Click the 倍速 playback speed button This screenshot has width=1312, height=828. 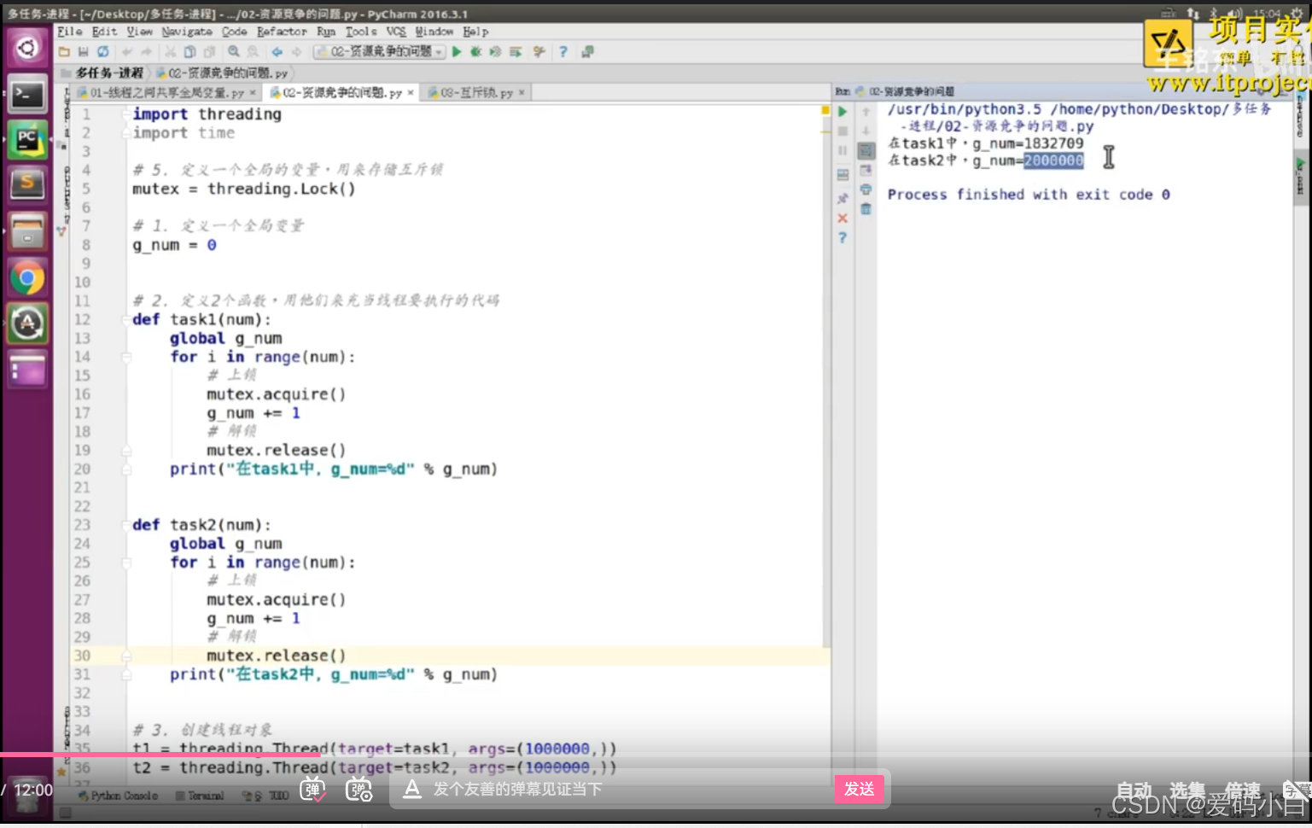(1242, 791)
